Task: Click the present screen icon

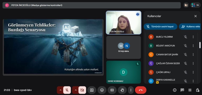Action: 92,90
